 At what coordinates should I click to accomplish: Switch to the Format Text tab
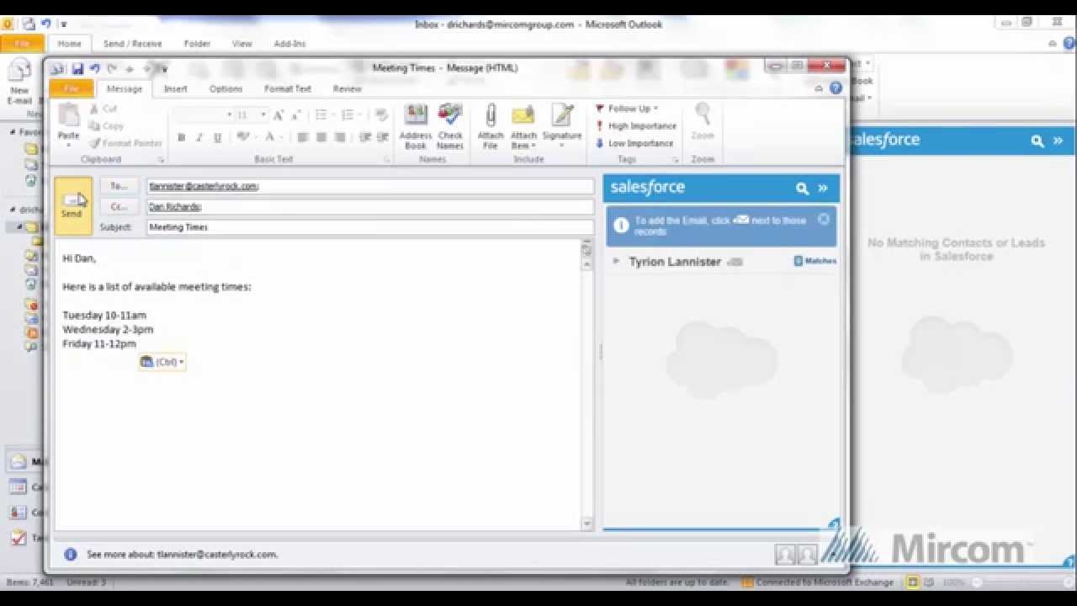coord(288,88)
